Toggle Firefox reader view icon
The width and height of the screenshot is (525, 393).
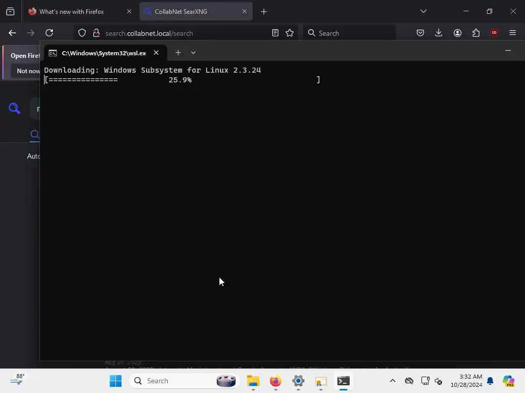coord(275,33)
